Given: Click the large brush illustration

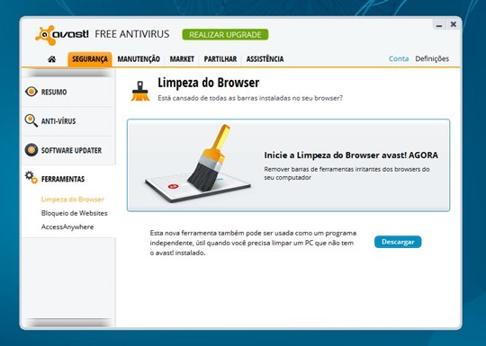Looking at the screenshot, I should pyautogui.click(x=198, y=163).
